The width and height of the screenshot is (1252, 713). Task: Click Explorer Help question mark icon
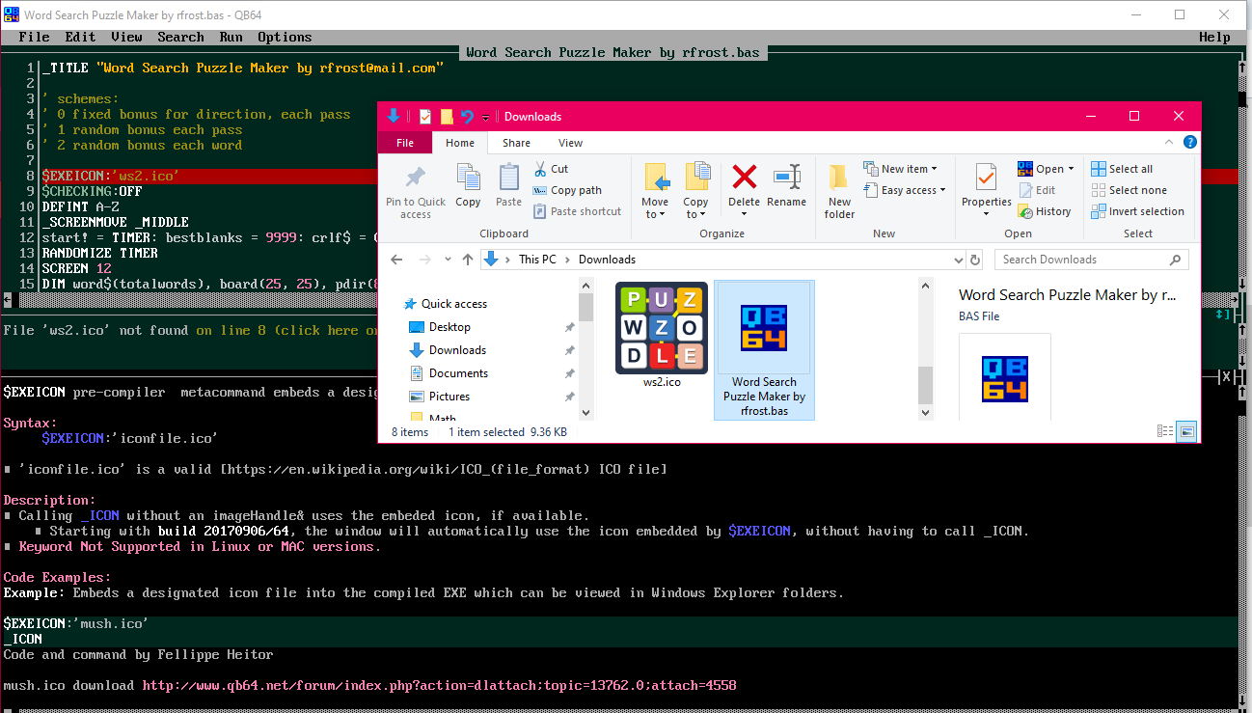pos(1190,142)
